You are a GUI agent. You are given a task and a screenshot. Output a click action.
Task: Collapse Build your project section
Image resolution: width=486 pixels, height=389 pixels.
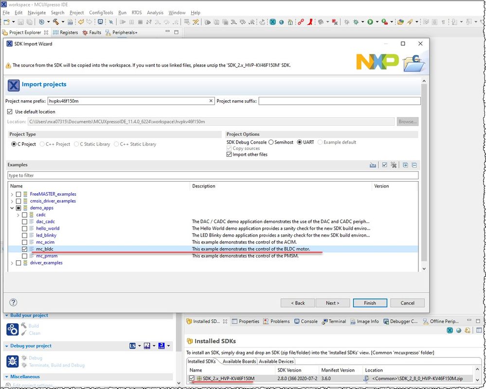pyautogui.click(x=6, y=315)
